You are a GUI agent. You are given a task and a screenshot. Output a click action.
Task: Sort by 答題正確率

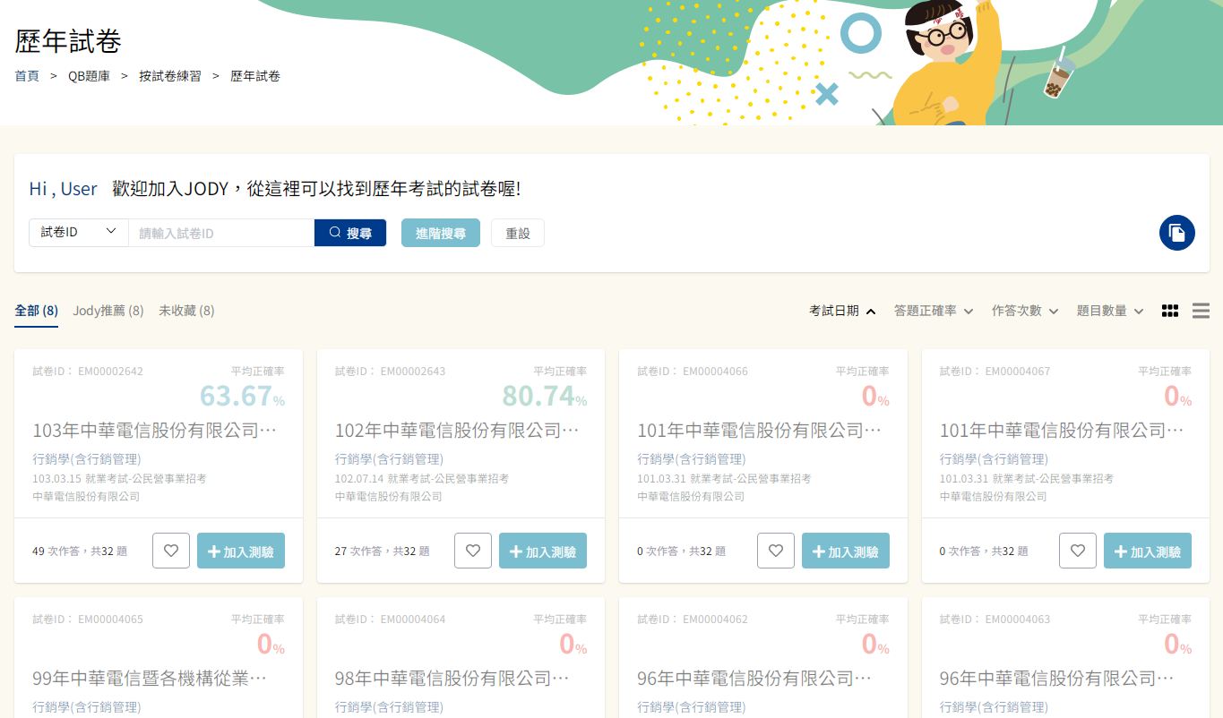[934, 311]
